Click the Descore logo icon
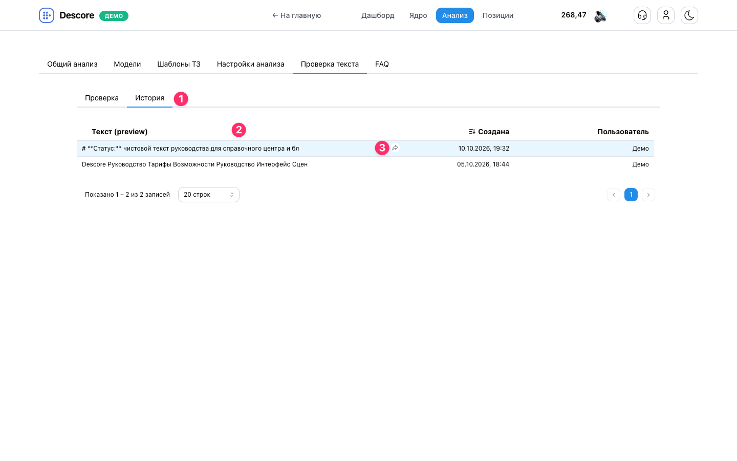 point(47,15)
